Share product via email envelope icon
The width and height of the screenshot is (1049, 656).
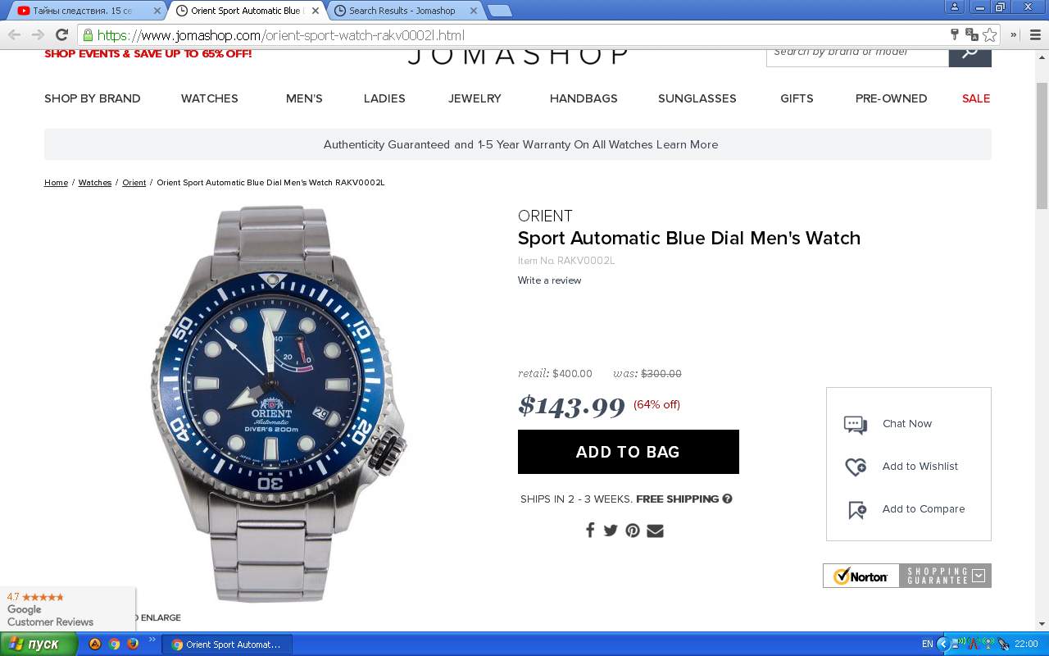(655, 531)
